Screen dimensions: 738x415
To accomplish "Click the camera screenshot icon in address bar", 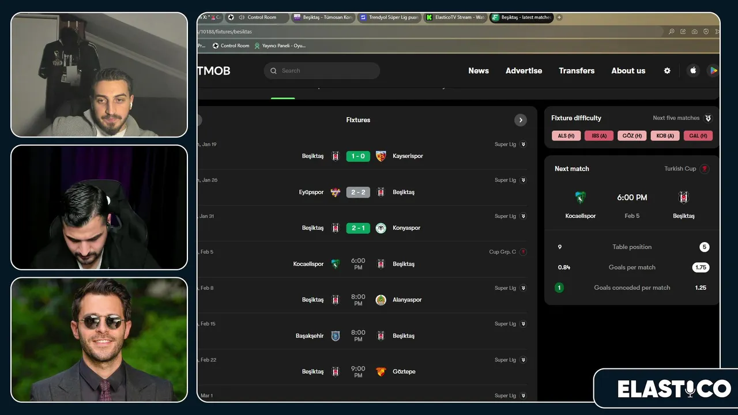I will click(x=695, y=32).
